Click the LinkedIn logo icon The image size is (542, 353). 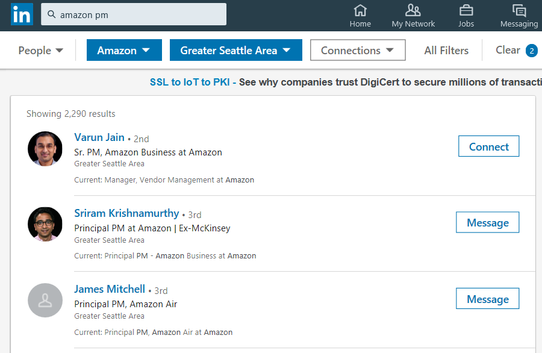click(x=22, y=14)
